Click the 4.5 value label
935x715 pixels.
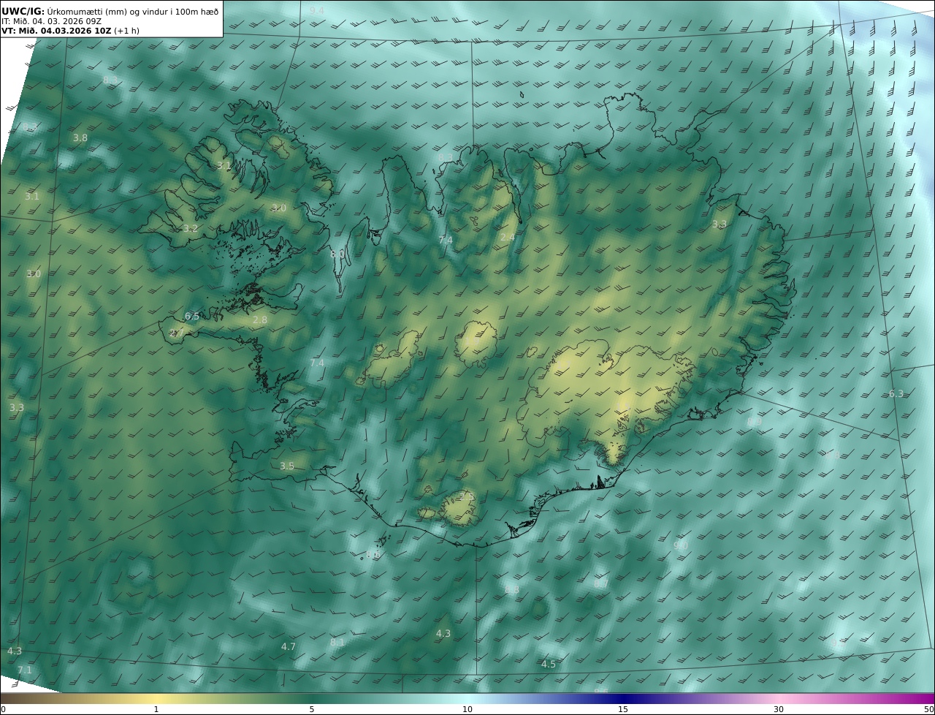point(549,664)
